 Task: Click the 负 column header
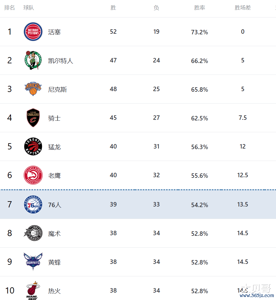click(156, 8)
